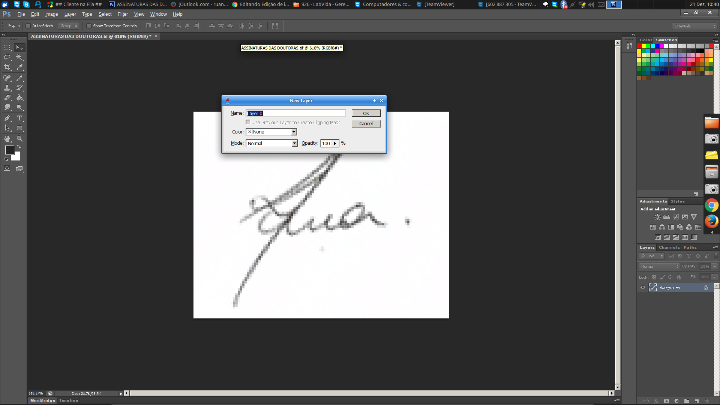The width and height of the screenshot is (720, 405).
Task: Select the Clone Stamp tool
Action: pos(7,88)
